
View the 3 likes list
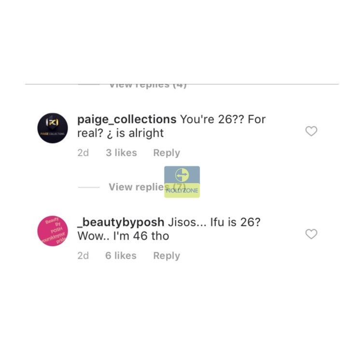click(x=121, y=153)
